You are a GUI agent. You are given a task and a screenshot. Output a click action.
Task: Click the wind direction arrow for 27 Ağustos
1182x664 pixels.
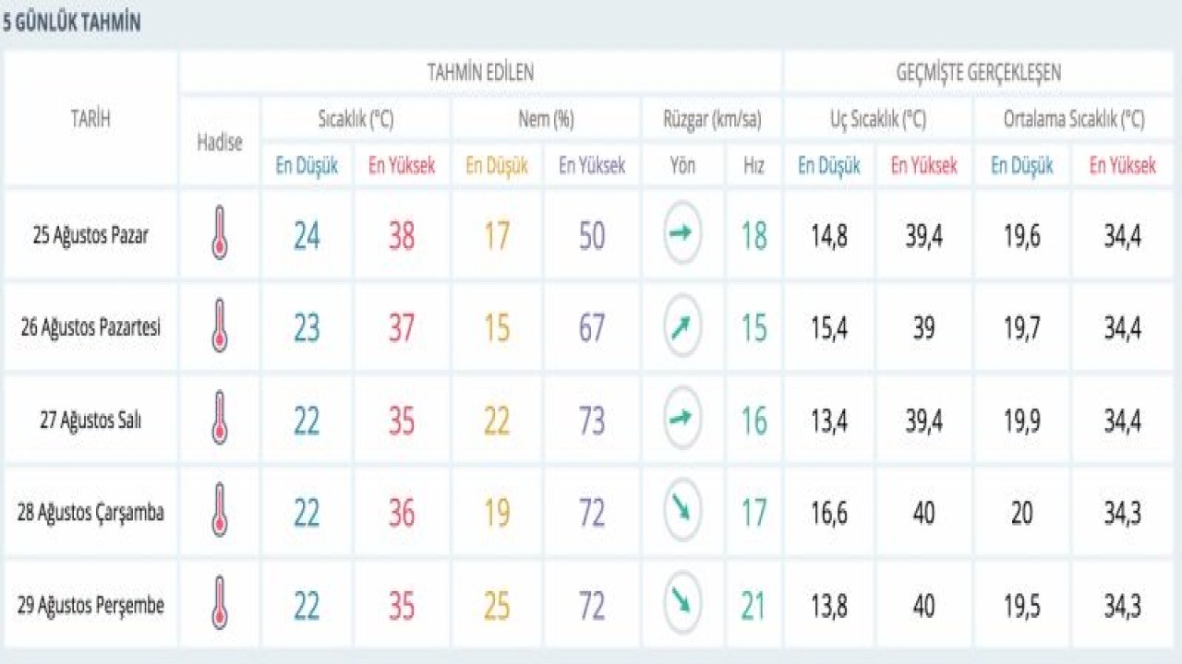point(681,419)
